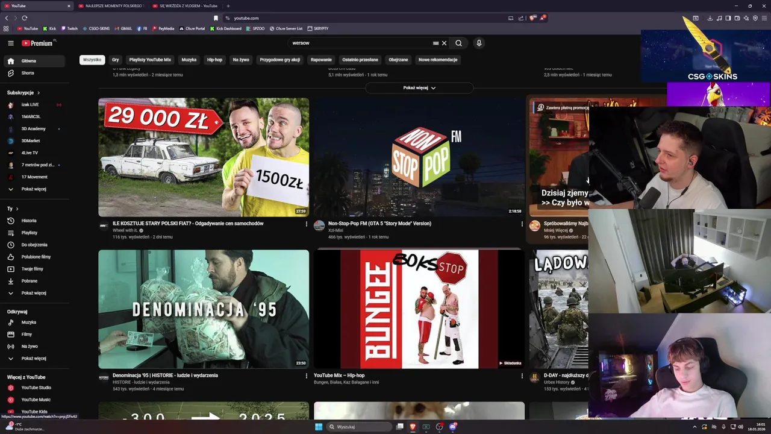The width and height of the screenshot is (771, 434).
Task: Open the Windows Start button on taskbar
Action: tap(319, 427)
